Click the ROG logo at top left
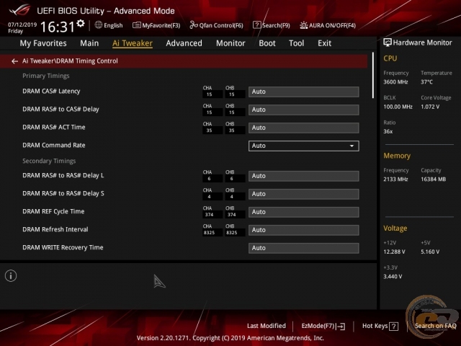This screenshot has height=346, width=461. pos(19,10)
